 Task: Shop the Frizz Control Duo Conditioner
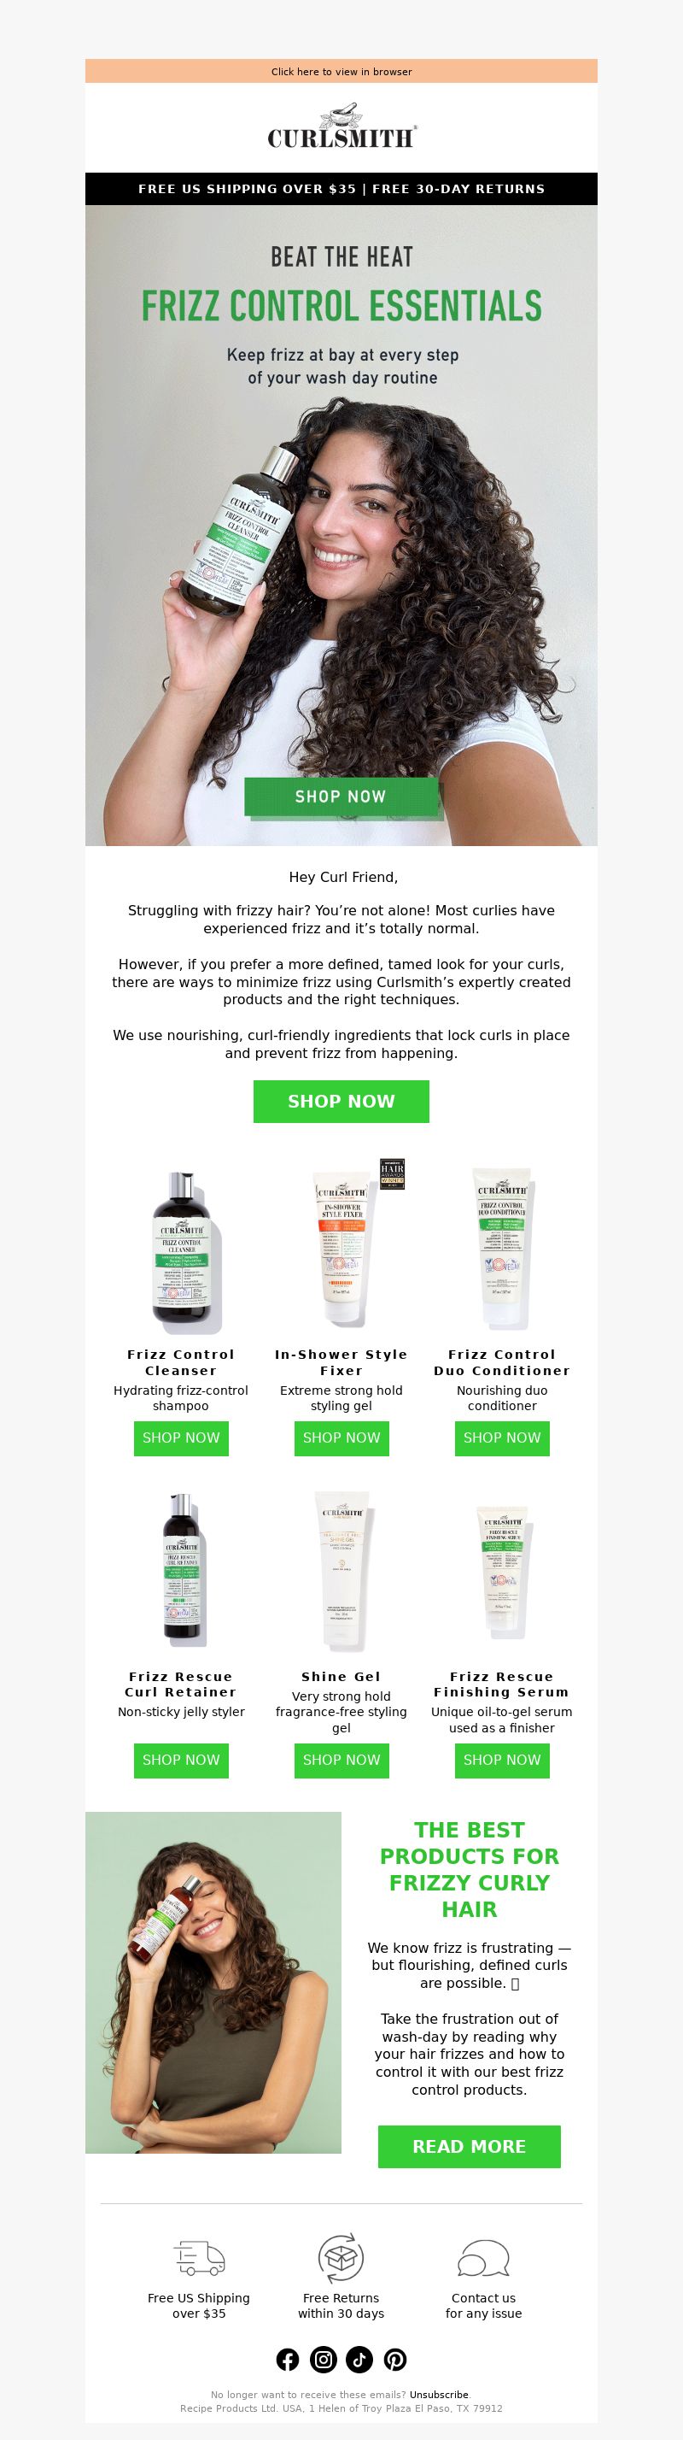coord(502,1438)
